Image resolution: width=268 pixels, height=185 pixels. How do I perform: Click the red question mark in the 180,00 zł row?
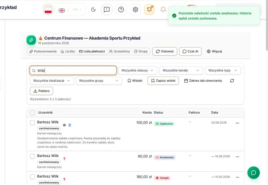tap(64, 179)
